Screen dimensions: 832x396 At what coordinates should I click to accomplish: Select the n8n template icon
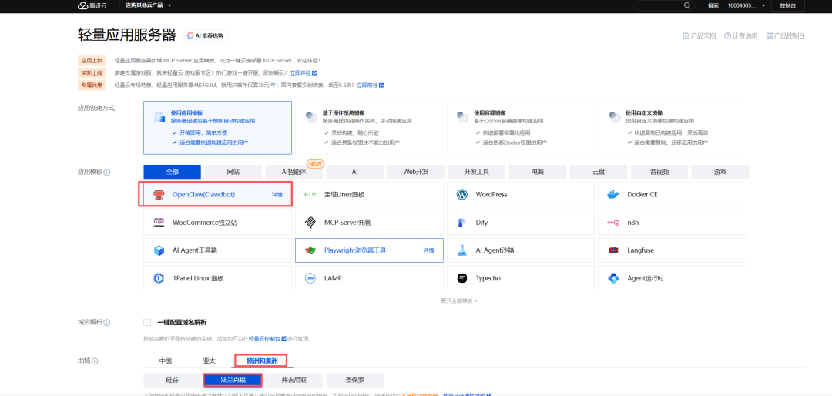pyautogui.click(x=613, y=223)
